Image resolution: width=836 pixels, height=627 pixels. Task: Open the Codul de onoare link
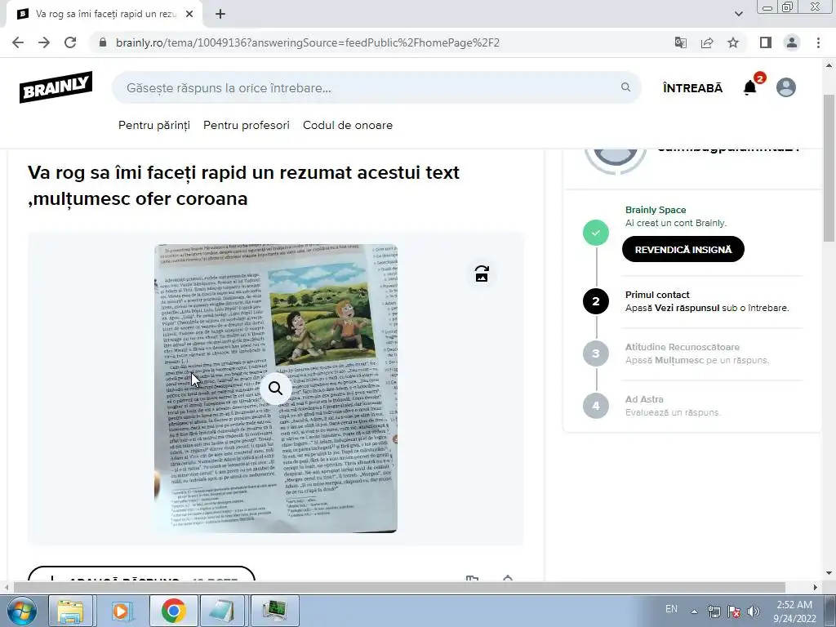pyautogui.click(x=348, y=125)
